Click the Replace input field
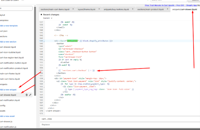 click(120, 125)
